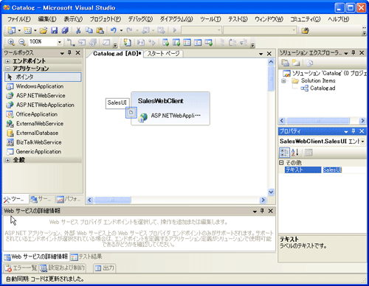Click the Paste clipboard icon

(100, 30)
